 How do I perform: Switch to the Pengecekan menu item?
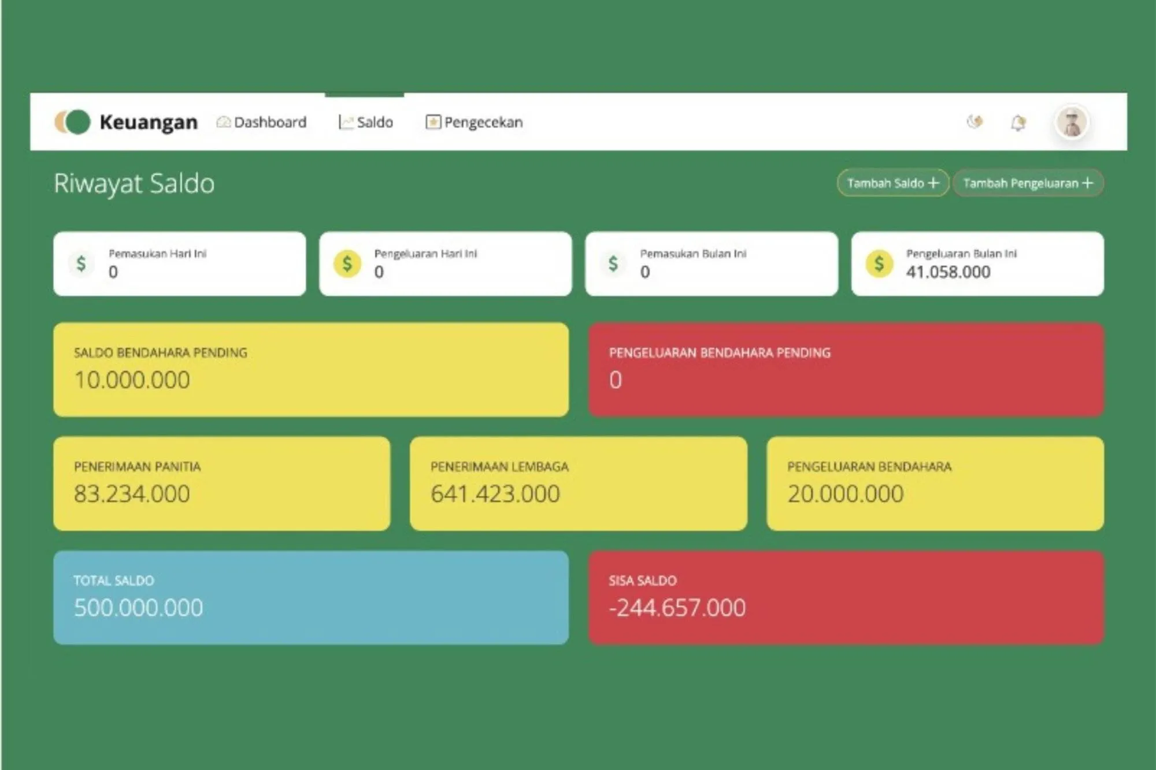(x=483, y=122)
